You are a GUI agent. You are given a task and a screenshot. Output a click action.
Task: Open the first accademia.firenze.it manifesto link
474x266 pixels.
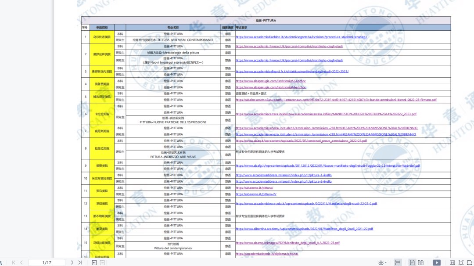coord(289,46)
